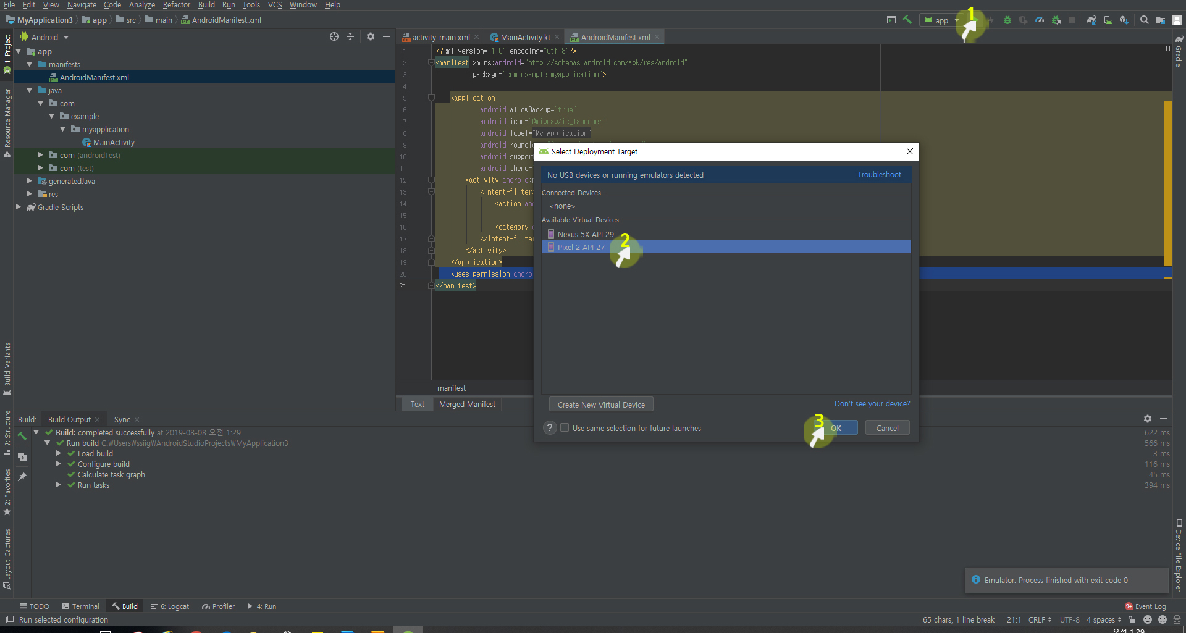
Task: Click the green Debug app bug icon
Action: tap(1007, 20)
